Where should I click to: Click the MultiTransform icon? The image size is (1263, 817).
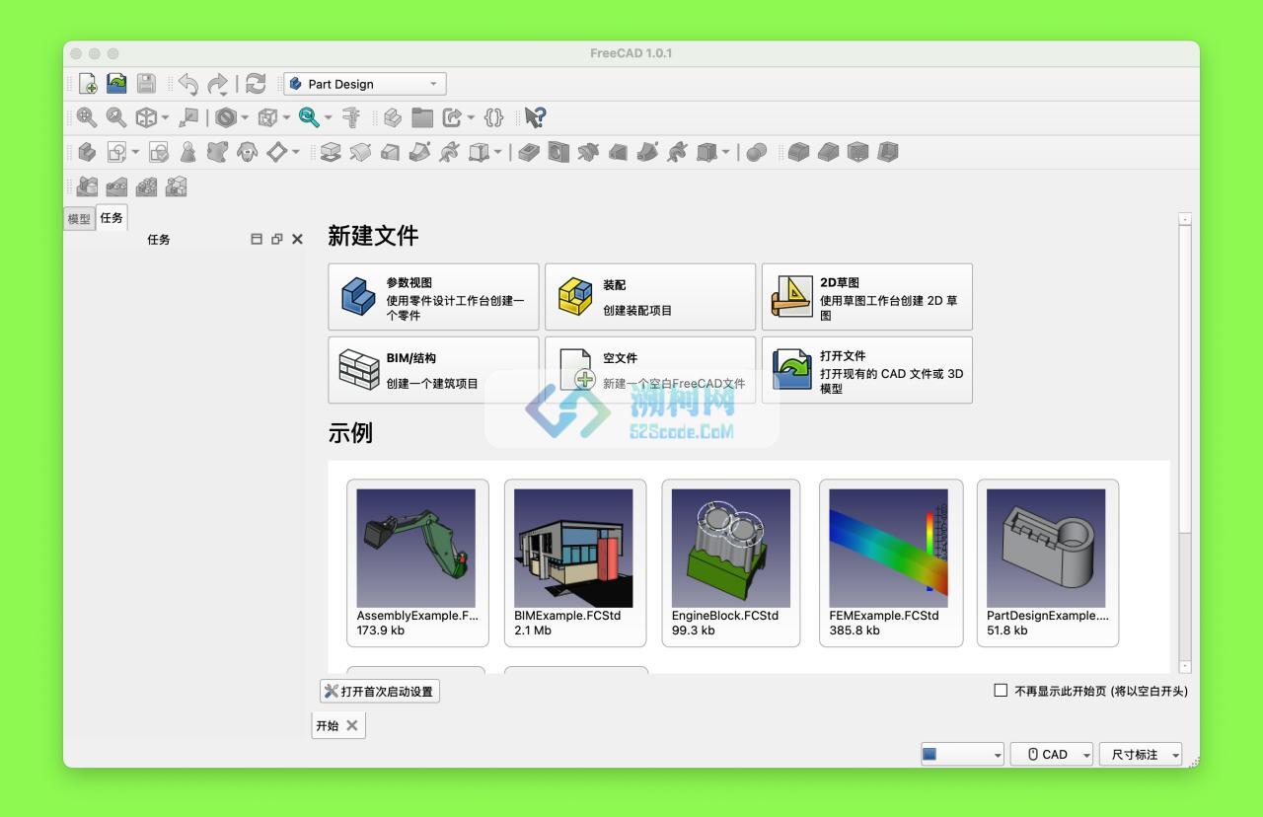coord(176,186)
